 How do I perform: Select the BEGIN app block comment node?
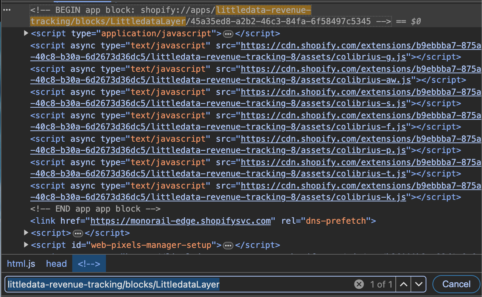coord(211,15)
